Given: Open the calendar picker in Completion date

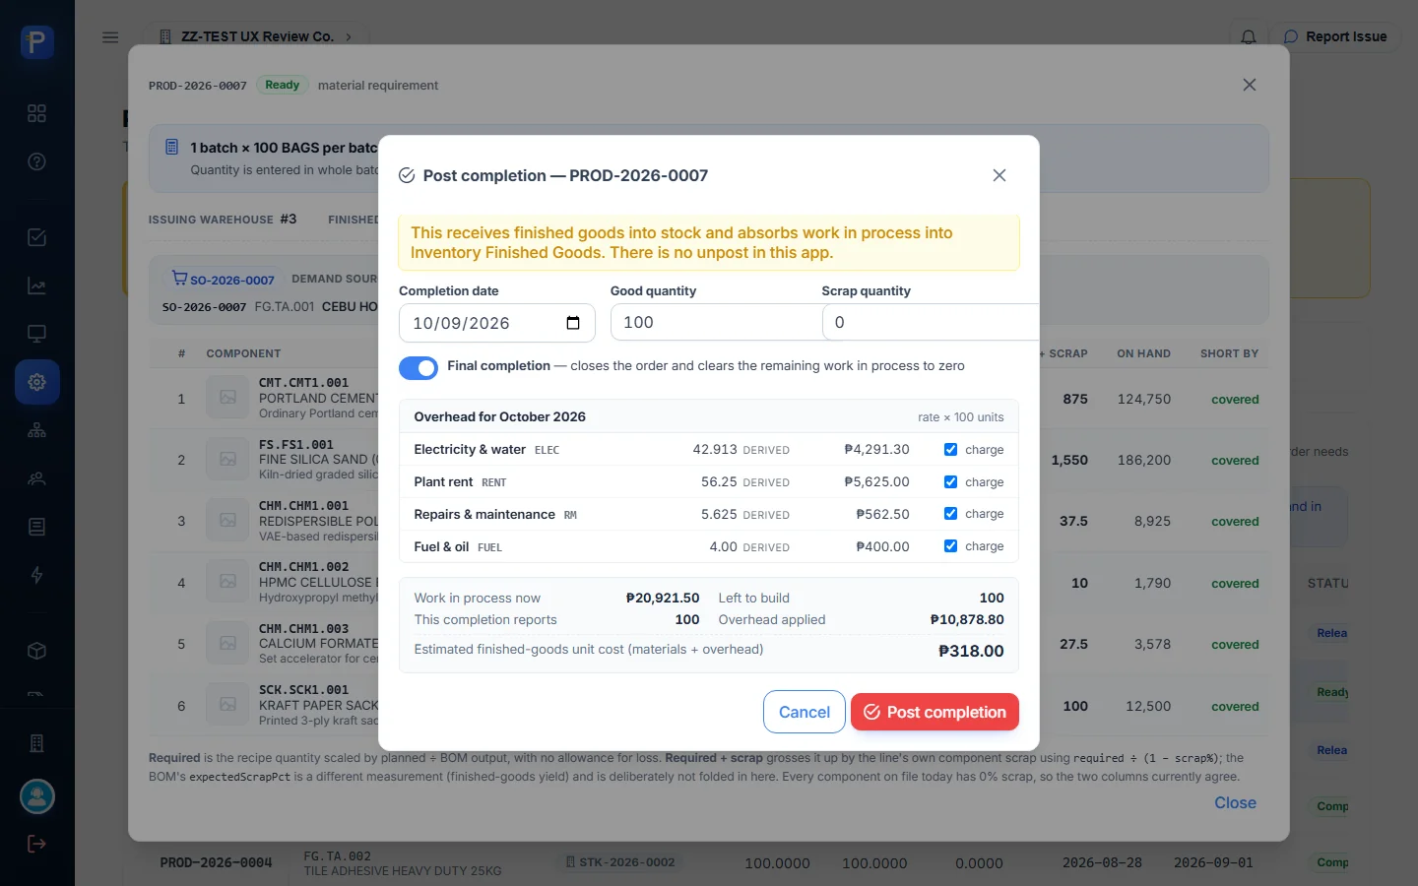Looking at the screenshot, I should 573,323.
